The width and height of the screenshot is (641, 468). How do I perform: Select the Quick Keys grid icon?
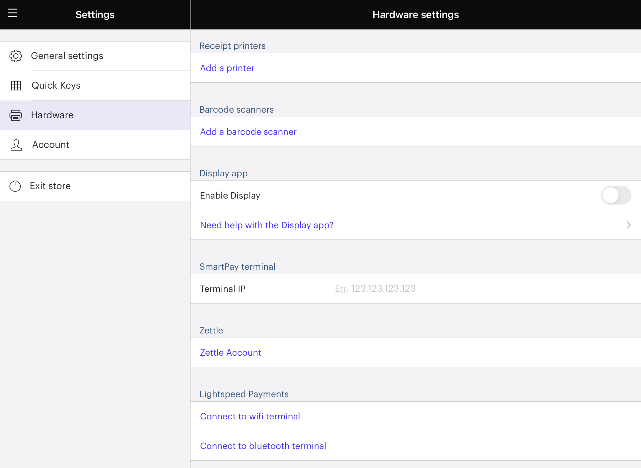(16, 86)
